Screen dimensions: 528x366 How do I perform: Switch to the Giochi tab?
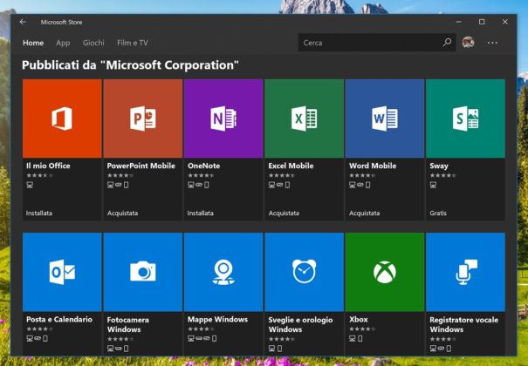pos(93,43)
